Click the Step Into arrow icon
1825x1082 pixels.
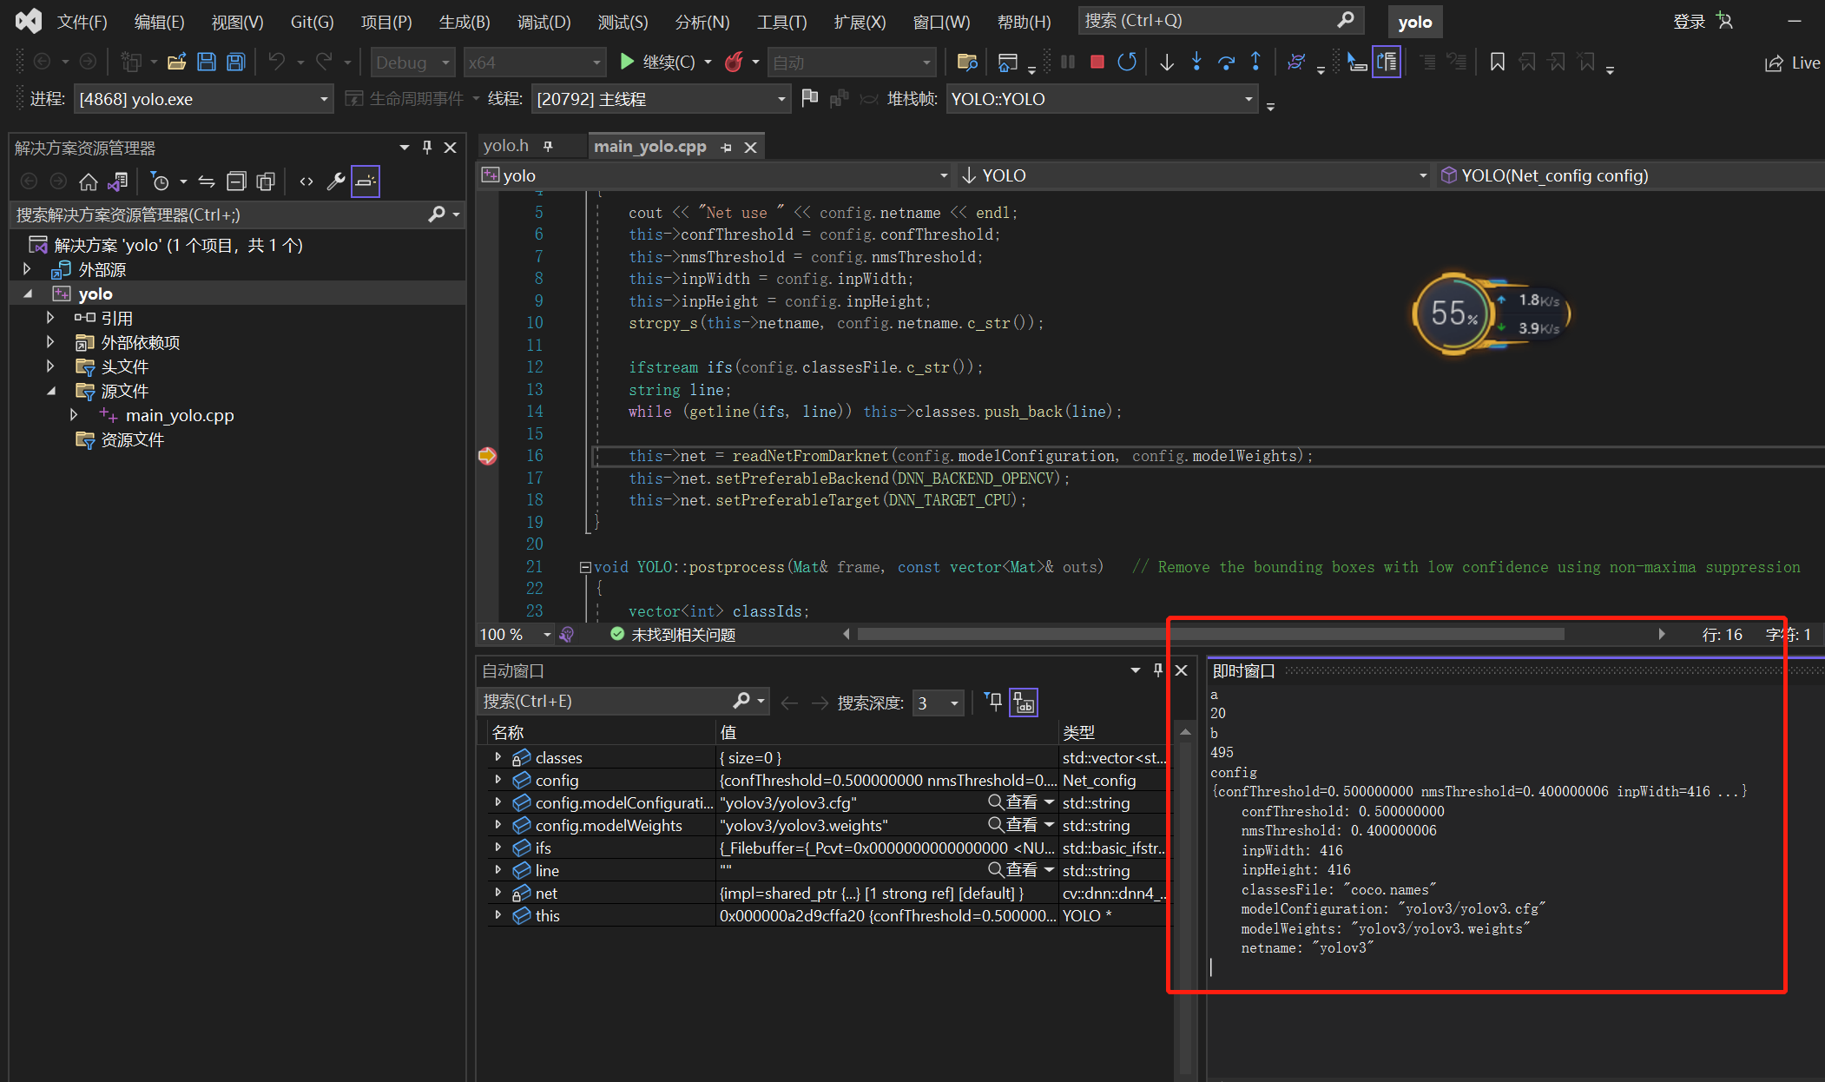1196,62
